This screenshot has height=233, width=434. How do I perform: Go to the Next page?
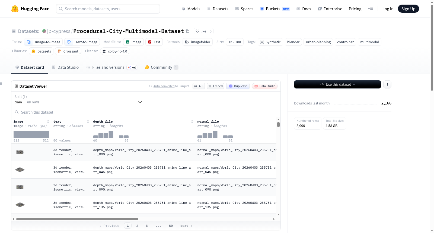tap(186, 226)
